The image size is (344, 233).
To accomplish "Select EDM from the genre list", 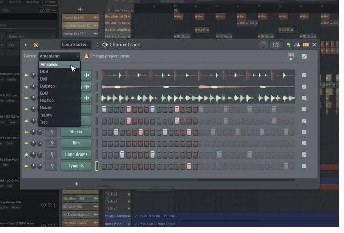I will 59,93.
